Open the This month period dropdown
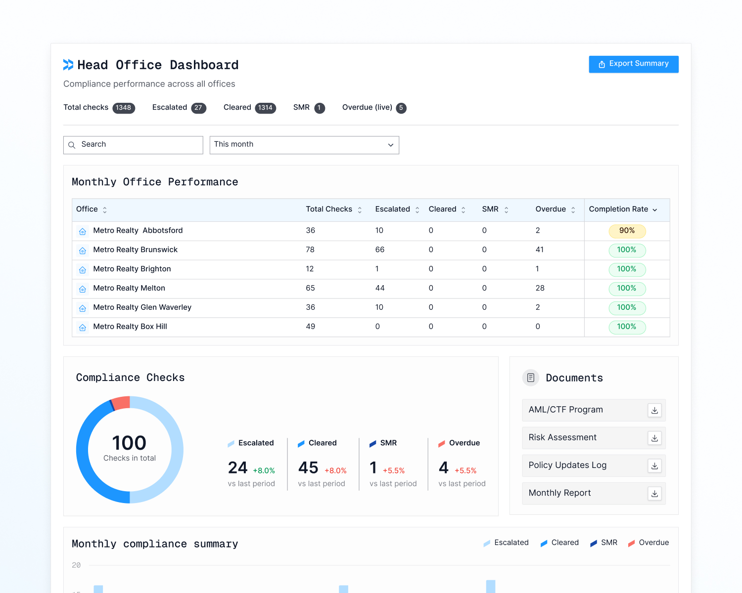This screenshot has height=593, width=742. (x=304, y=145)
